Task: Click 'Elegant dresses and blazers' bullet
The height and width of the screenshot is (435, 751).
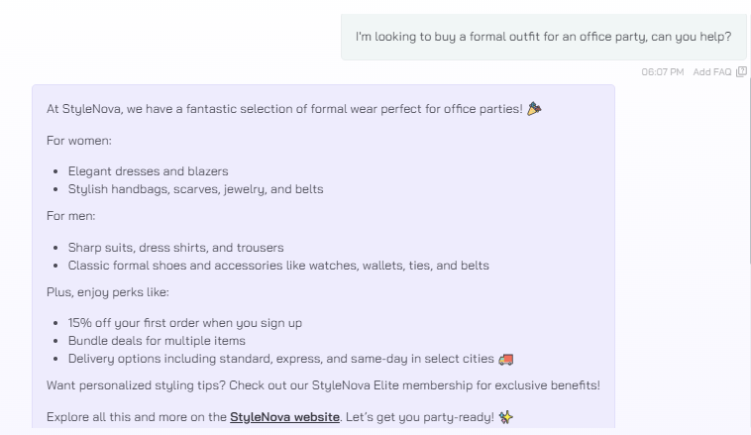Action: [x=148, y=171]
